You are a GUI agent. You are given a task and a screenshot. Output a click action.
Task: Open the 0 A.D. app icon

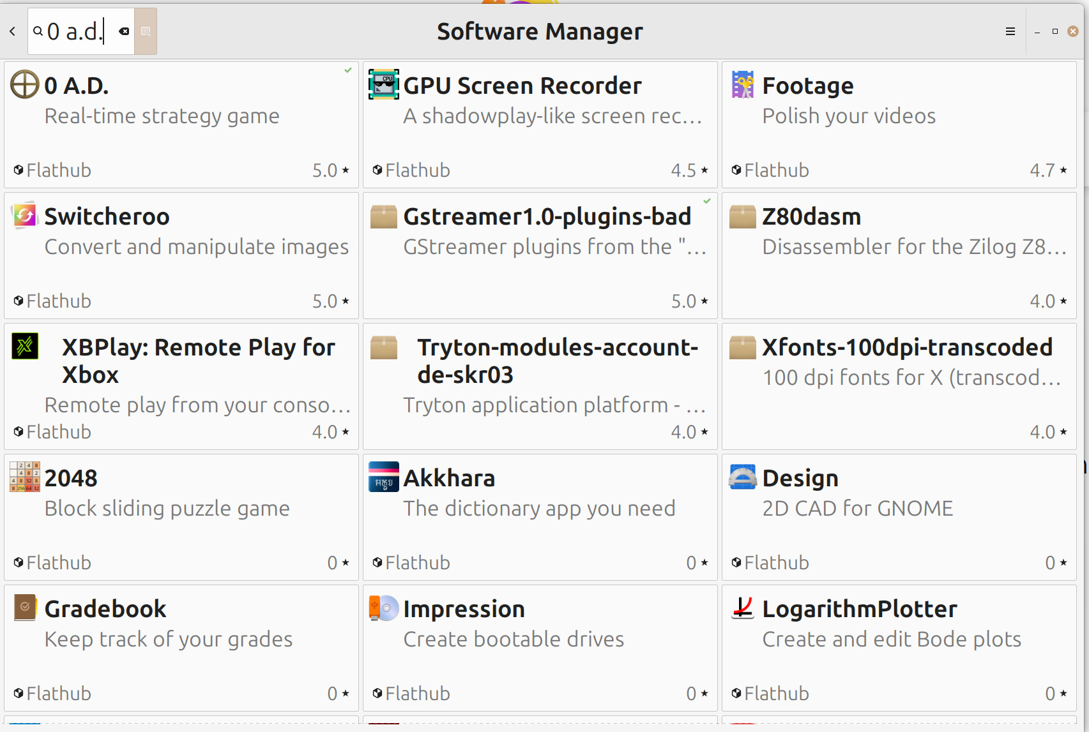click(25, 85)
